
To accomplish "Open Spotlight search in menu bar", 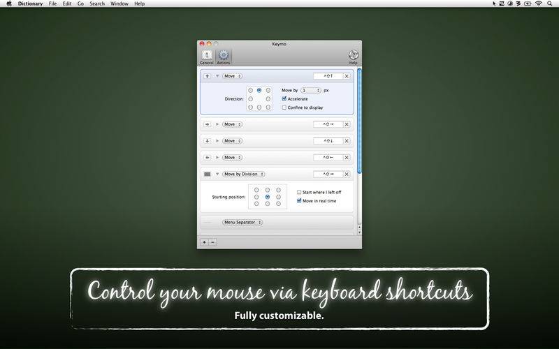I will [x=551, y=3].
